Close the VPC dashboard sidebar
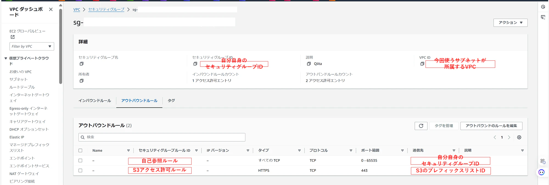 [51, 9]
